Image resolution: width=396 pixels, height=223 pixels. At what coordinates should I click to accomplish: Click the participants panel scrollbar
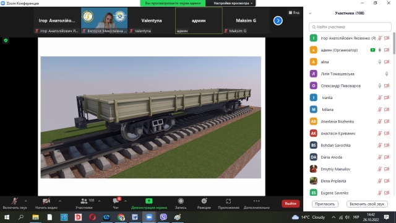coord(394,43)
